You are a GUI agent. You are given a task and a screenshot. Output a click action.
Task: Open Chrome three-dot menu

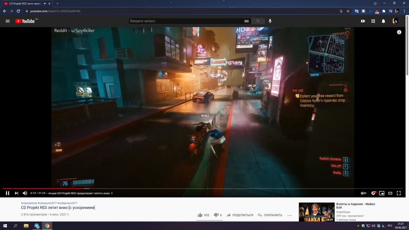pos(405,11)
